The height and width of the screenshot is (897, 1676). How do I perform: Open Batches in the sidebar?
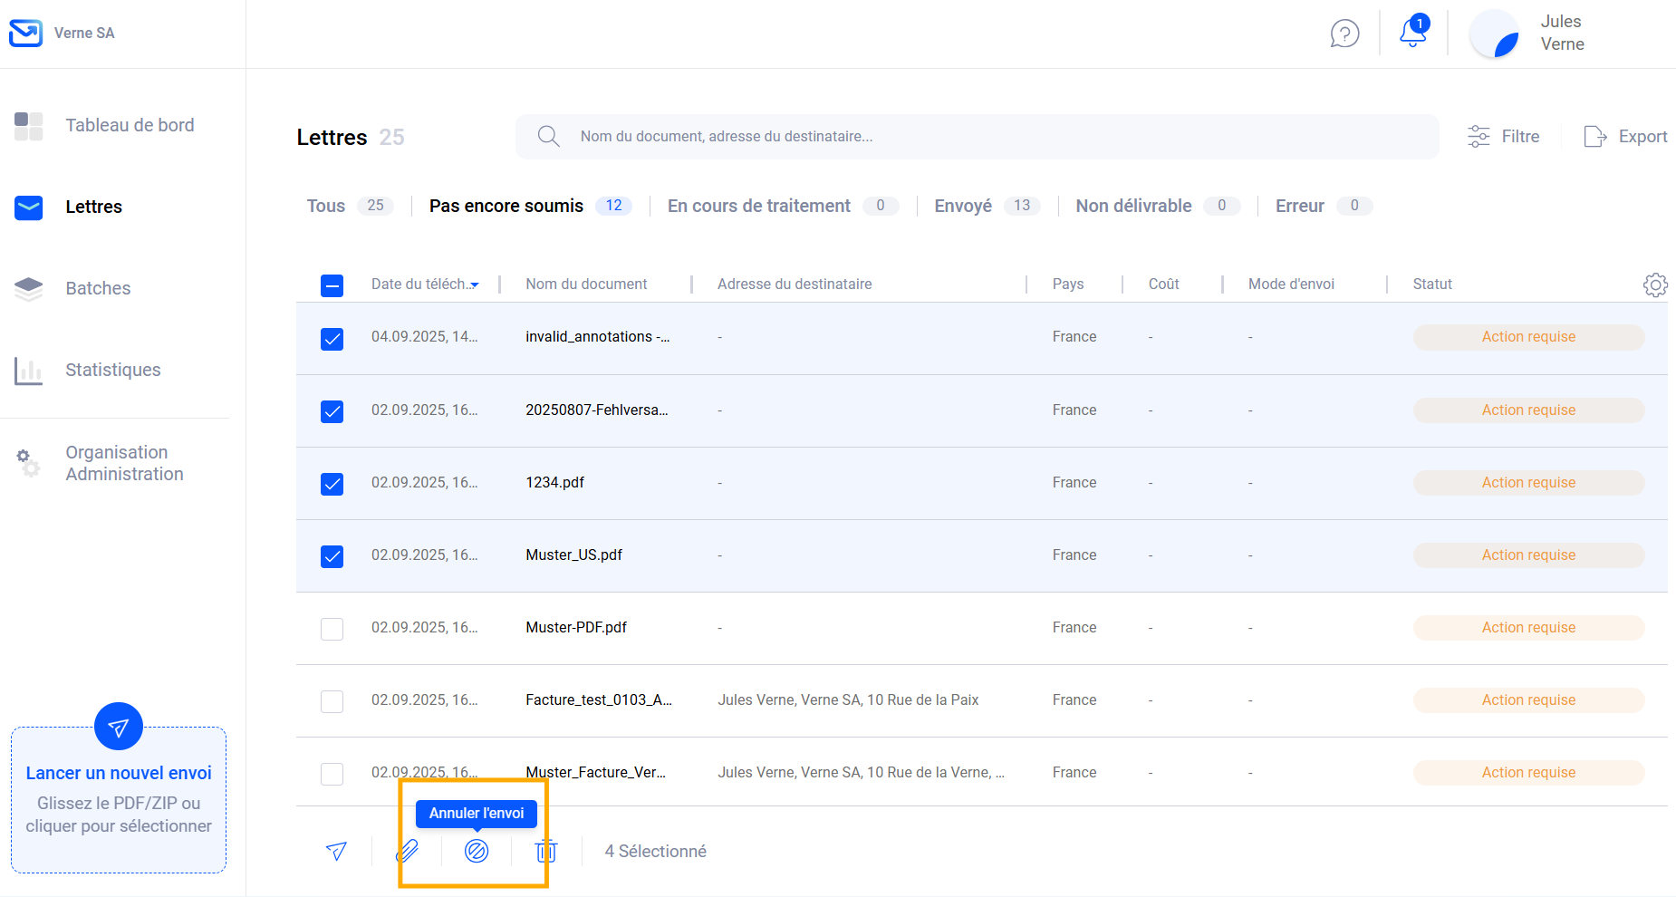pyautogui.click(x=98, y=288)
